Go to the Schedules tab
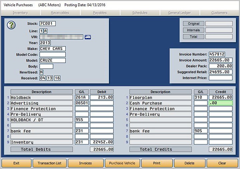This screenshot has width=240, height=169. click(x=140, y=13)
